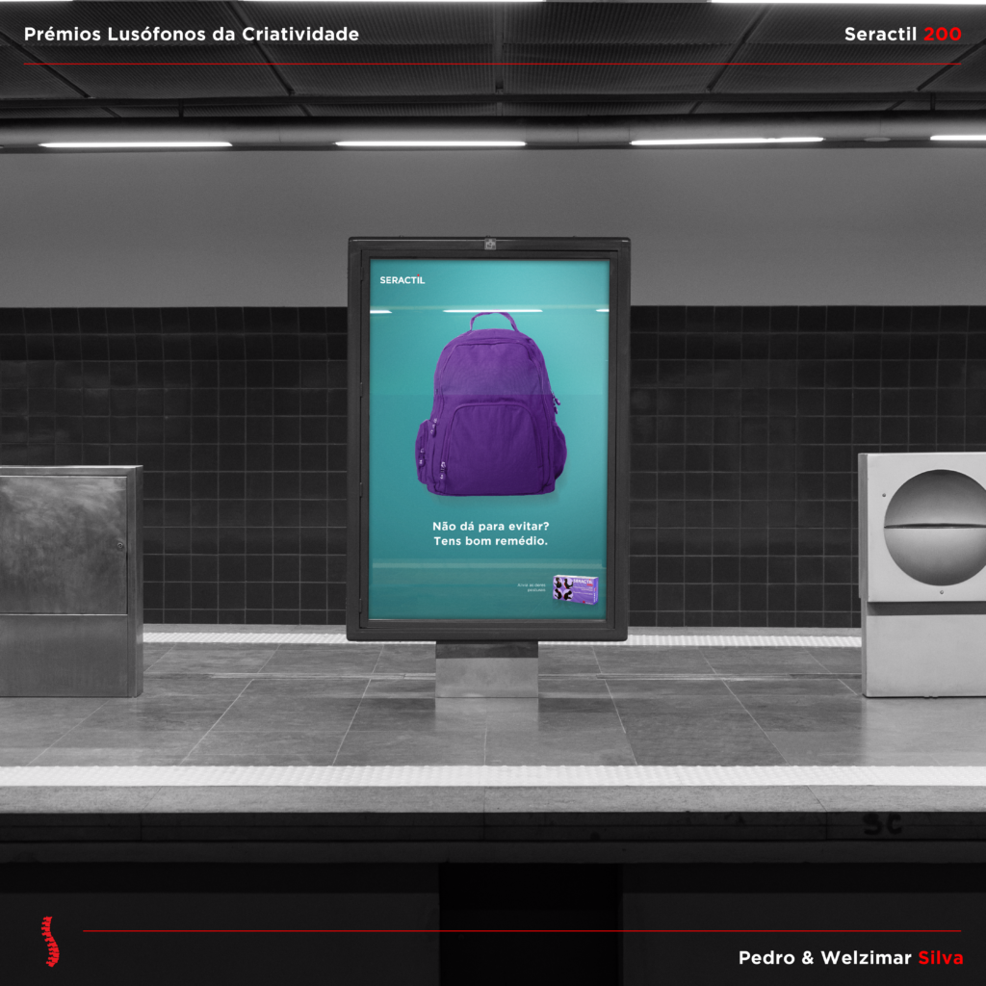This screenshot has height=986, width=986.
Task: Click the "Não dá para evitar?" line
Action: [x=491, y=527]
